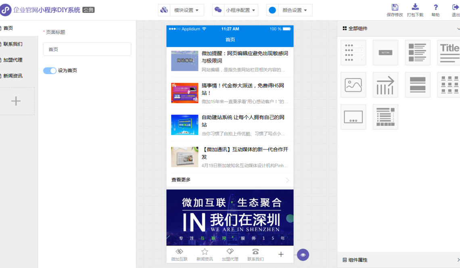This screenshot has width=460, height=268.
Task: Toggle the purple eye preview button
Action: point(303,255)
